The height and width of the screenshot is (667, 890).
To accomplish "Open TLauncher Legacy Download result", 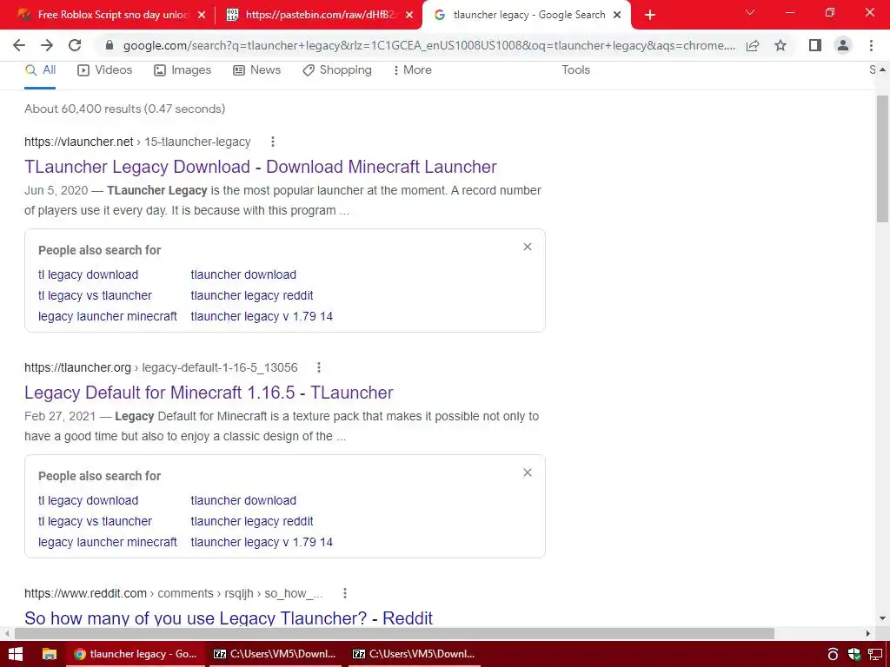I will coord(261,167).
